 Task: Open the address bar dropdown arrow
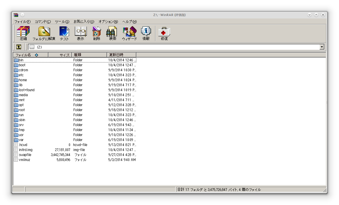point(322,47)
